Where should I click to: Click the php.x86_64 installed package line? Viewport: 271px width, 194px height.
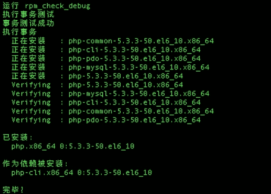(x=73, y=146)
